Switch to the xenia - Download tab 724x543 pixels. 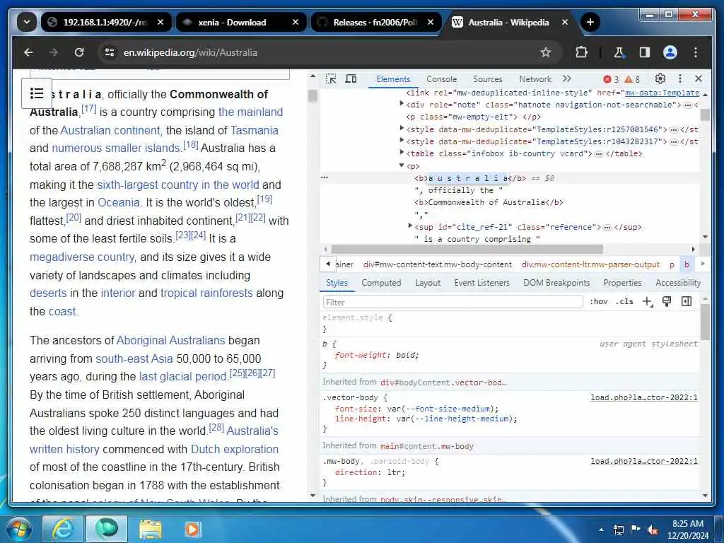(240, 22)
